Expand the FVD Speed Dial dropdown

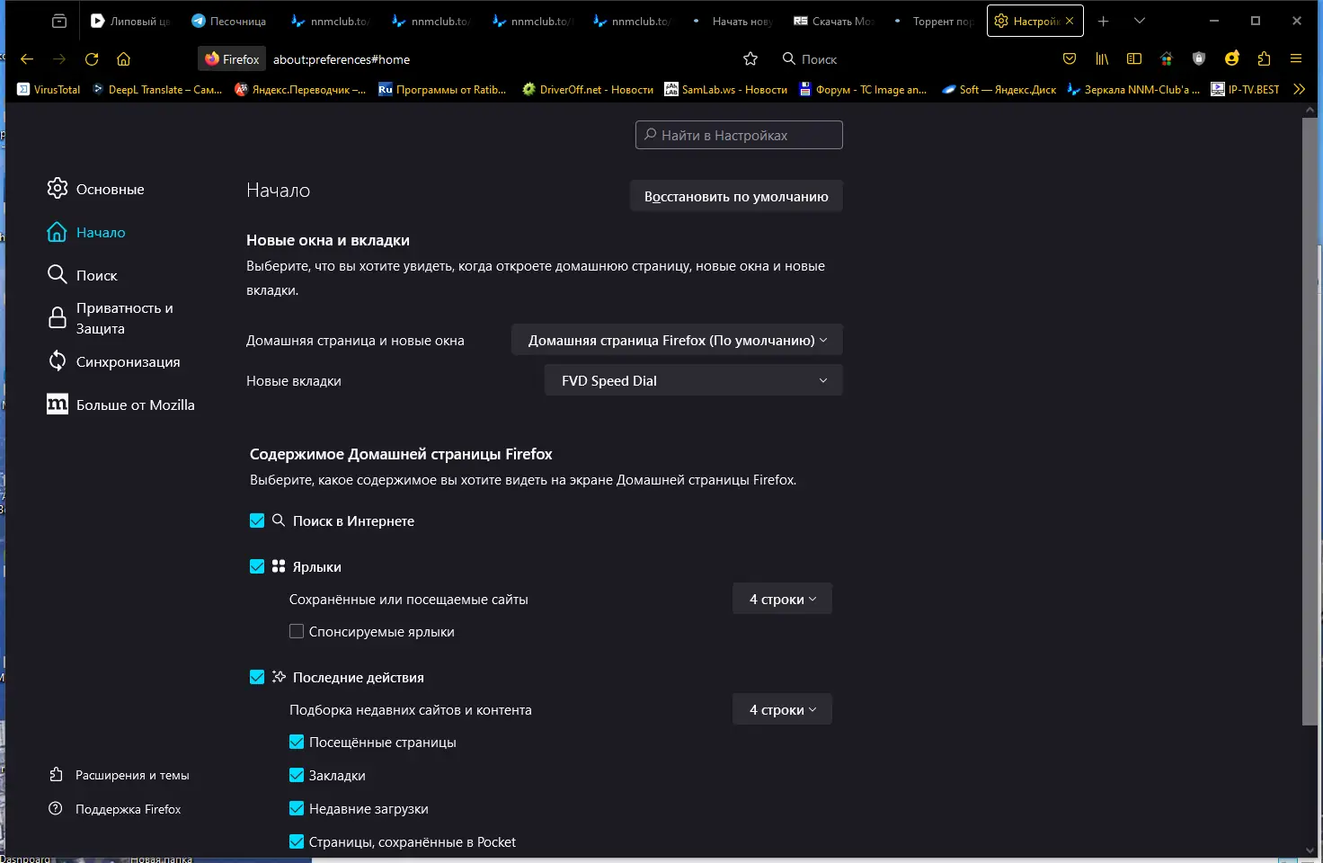693,381
